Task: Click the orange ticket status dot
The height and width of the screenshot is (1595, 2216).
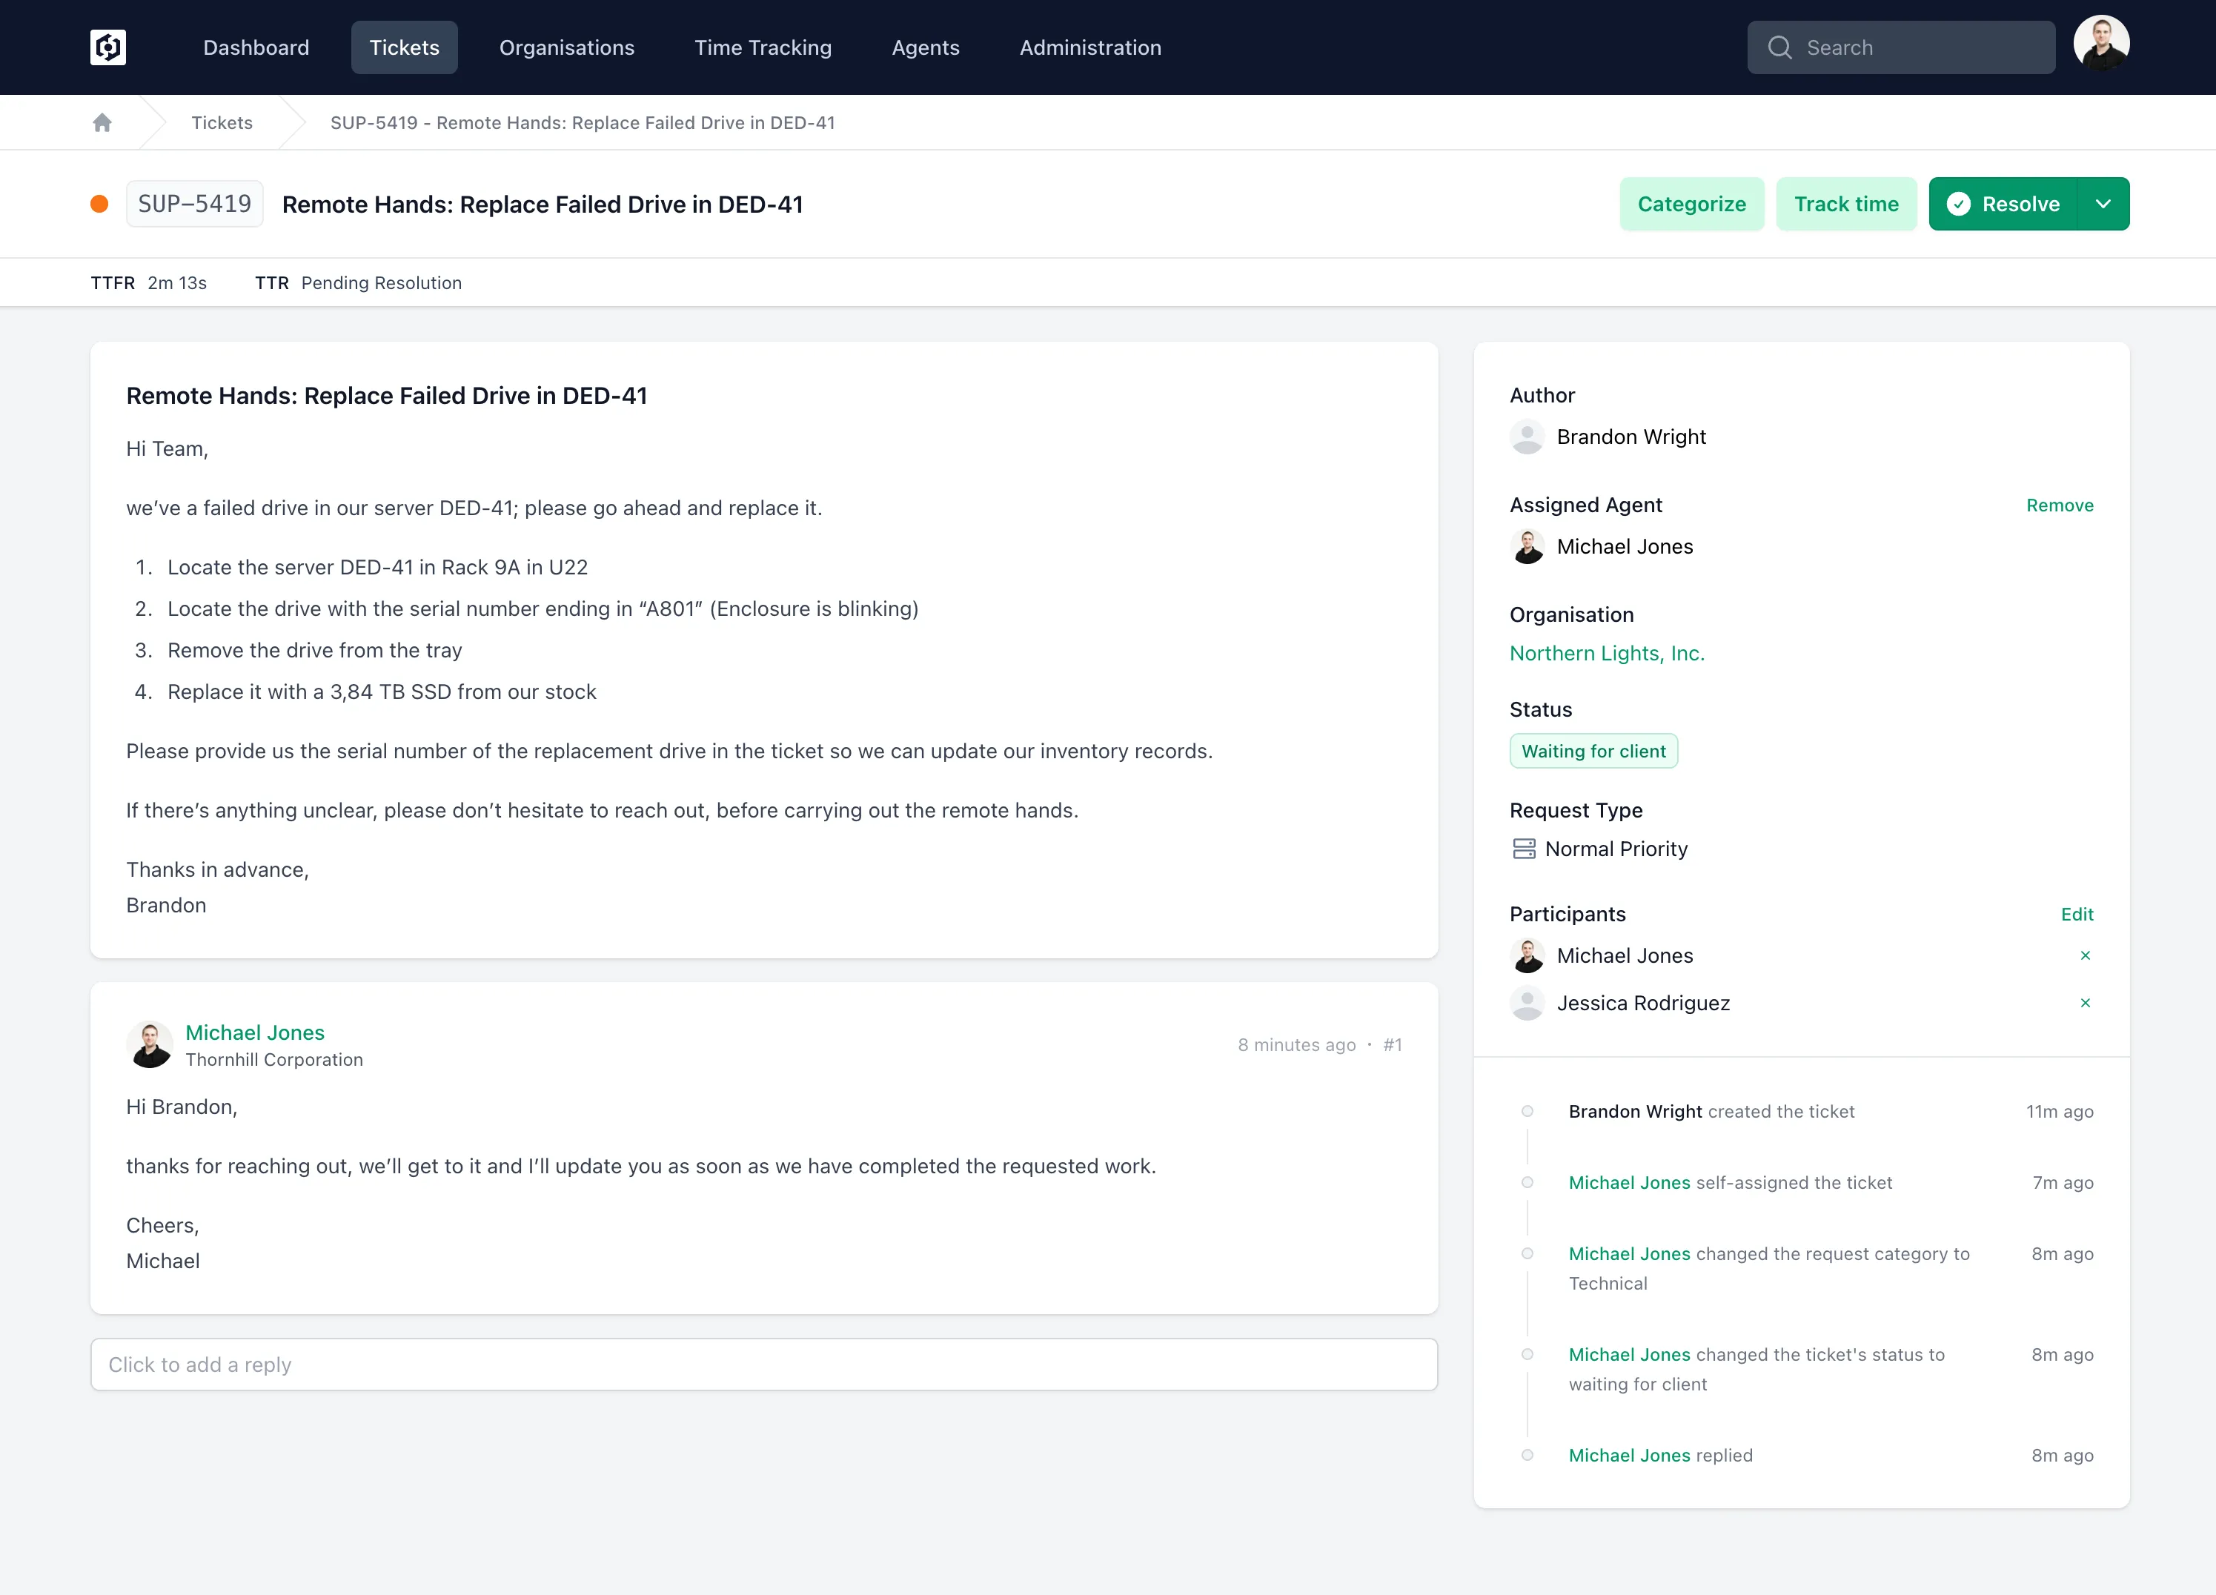Action: click(x=99, y=203)
